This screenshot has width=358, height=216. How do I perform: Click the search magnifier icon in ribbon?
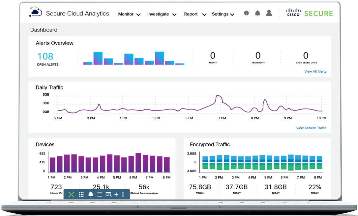point(108,195)
